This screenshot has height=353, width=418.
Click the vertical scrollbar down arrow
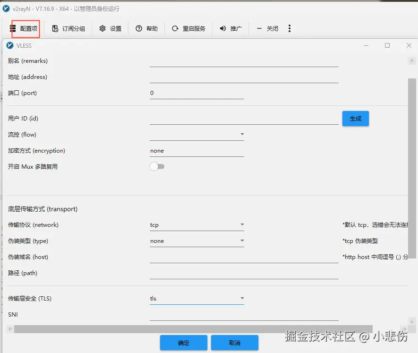(412, 321)
